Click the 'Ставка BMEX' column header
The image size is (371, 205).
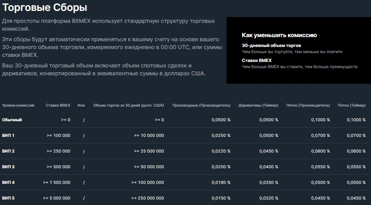click(x=58, y=105)
